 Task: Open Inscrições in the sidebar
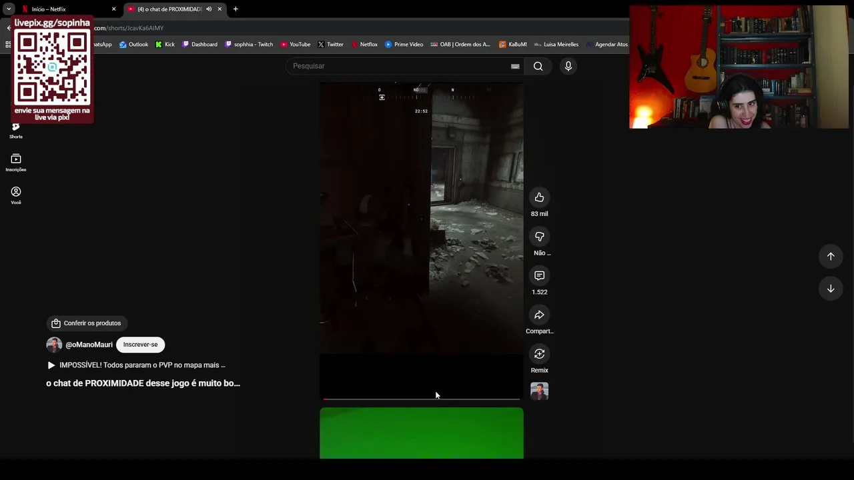click(x=16, y=163)
